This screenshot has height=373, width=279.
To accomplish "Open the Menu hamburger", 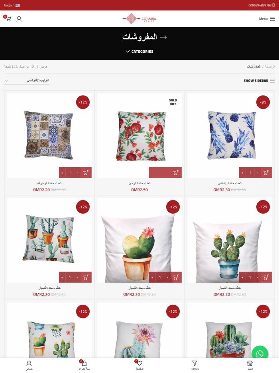I will pos(267,19).
